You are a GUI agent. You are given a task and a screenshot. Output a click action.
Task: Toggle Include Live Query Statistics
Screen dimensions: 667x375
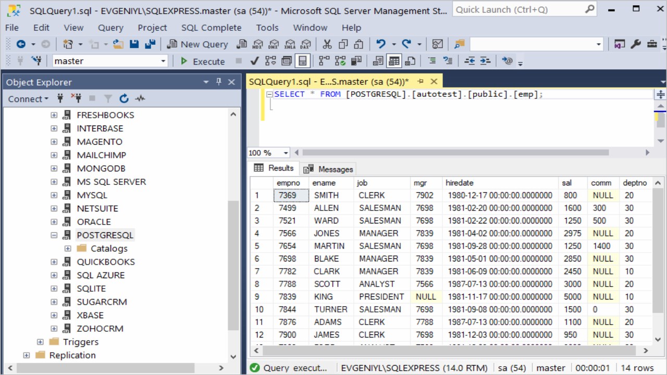[340, 61]
